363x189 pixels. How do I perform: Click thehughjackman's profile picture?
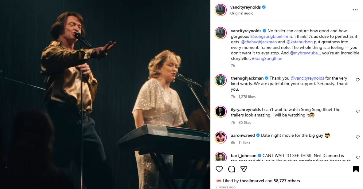[x=221, y=80]
